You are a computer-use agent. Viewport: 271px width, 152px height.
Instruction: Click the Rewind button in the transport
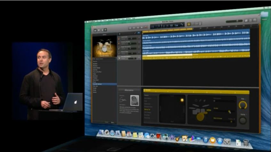[130, 28]
